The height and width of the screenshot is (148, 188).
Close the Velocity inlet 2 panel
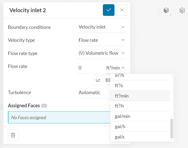pyautogui.click(x=122, y=10)
